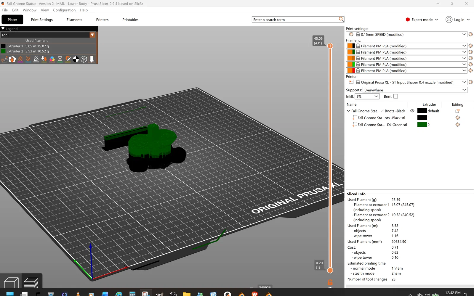This screenshot has height=296, width=474.
Task: Click gear beside bright-green-swatch filament preset
Action: pos(471,65)
